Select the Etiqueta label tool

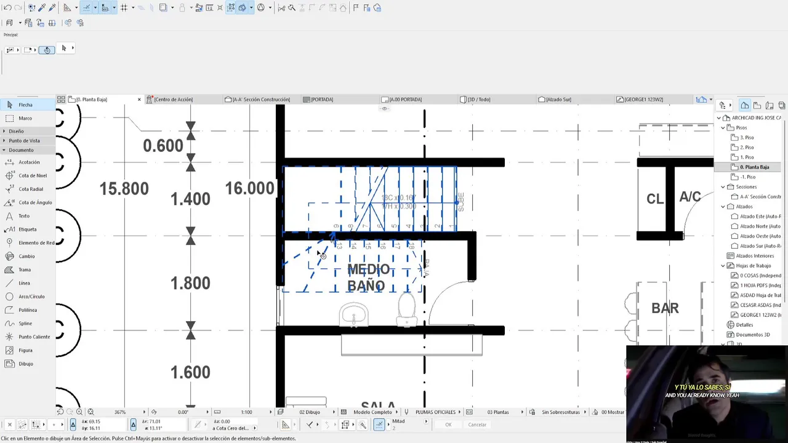(x=28, y=229)
